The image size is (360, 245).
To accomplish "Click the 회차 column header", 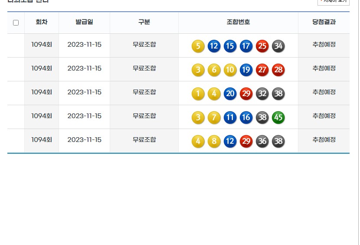I will coord(42,22).
